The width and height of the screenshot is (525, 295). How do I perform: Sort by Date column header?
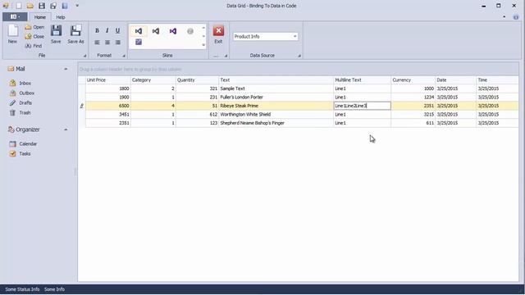click(456, 80)
